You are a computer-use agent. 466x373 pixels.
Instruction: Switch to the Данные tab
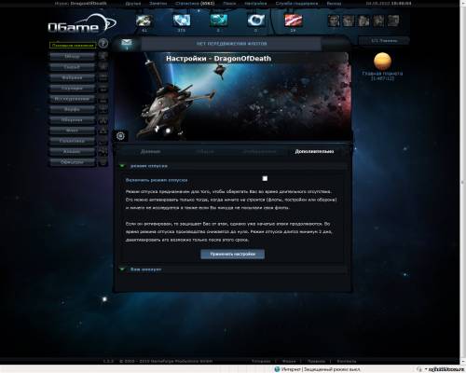pos(150,151)
